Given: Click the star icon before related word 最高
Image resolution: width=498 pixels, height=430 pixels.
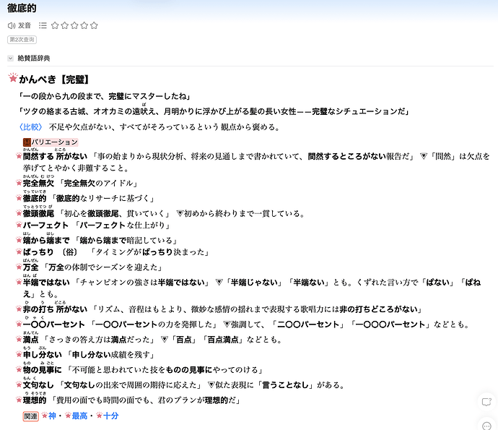Looking at the screenshot, I should (x=68, y=416).
